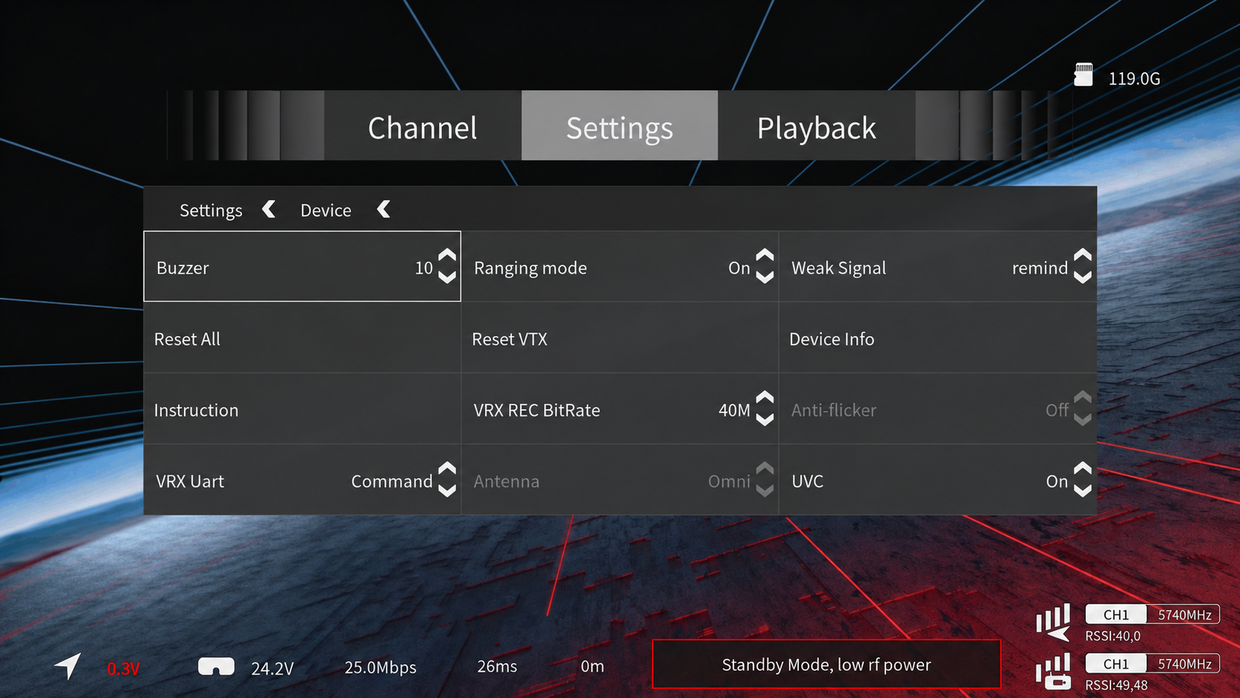Click the Settings breadcrumb label
Image resolution: width=1240 pixels, height=698 pixels.
click(x=211, y=211)
